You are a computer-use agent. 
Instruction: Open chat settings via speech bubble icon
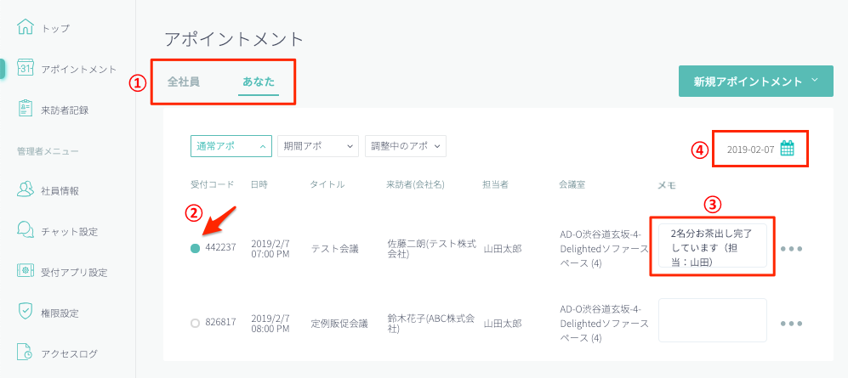[26, 231]
